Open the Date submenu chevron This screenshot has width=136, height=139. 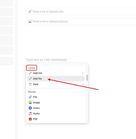click(x=83, y=84)
